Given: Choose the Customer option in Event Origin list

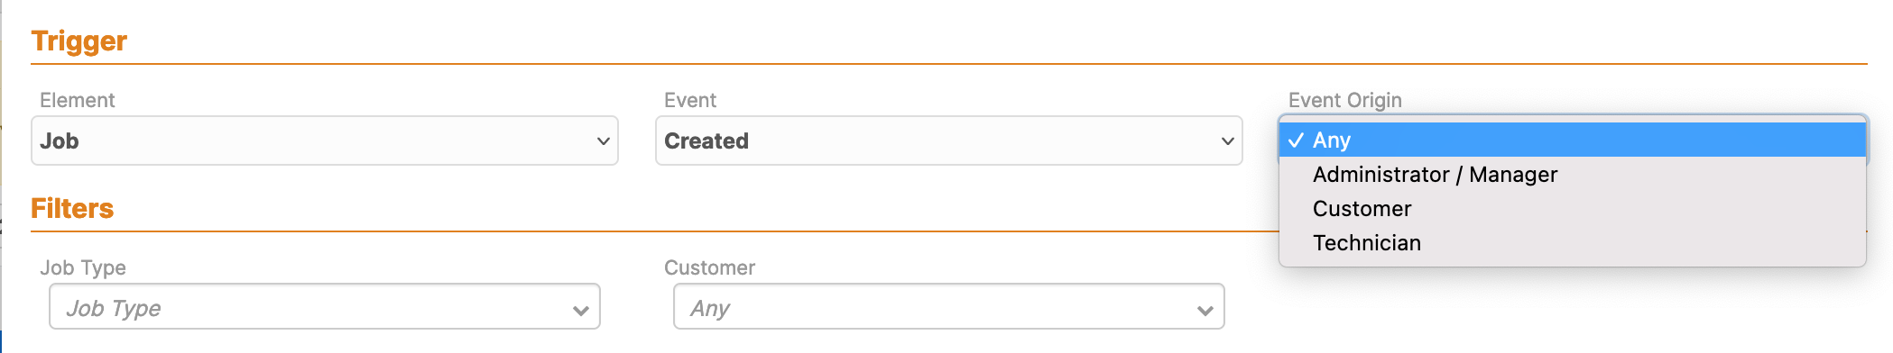Looking at the screenshot, I should [1573, 209].
